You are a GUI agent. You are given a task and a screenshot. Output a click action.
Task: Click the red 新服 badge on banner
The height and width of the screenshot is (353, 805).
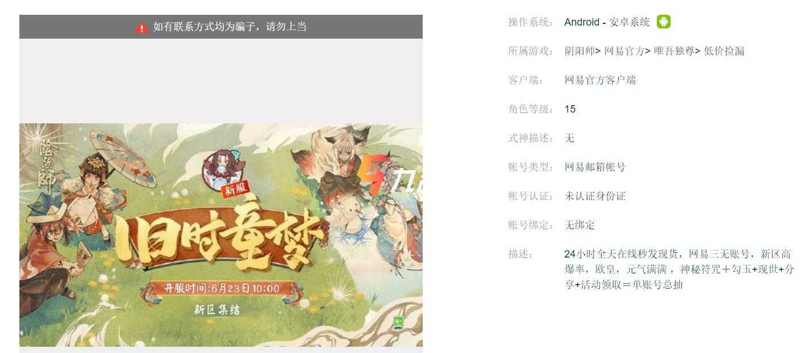tap(235, 191)
